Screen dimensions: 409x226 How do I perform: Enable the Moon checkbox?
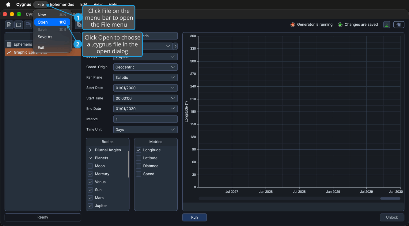pos(90,166)
